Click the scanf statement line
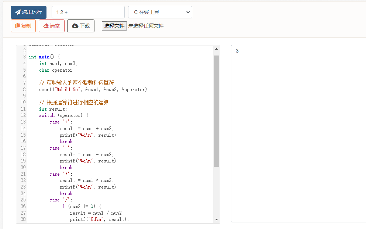366x229 pixels. point(94,90)
